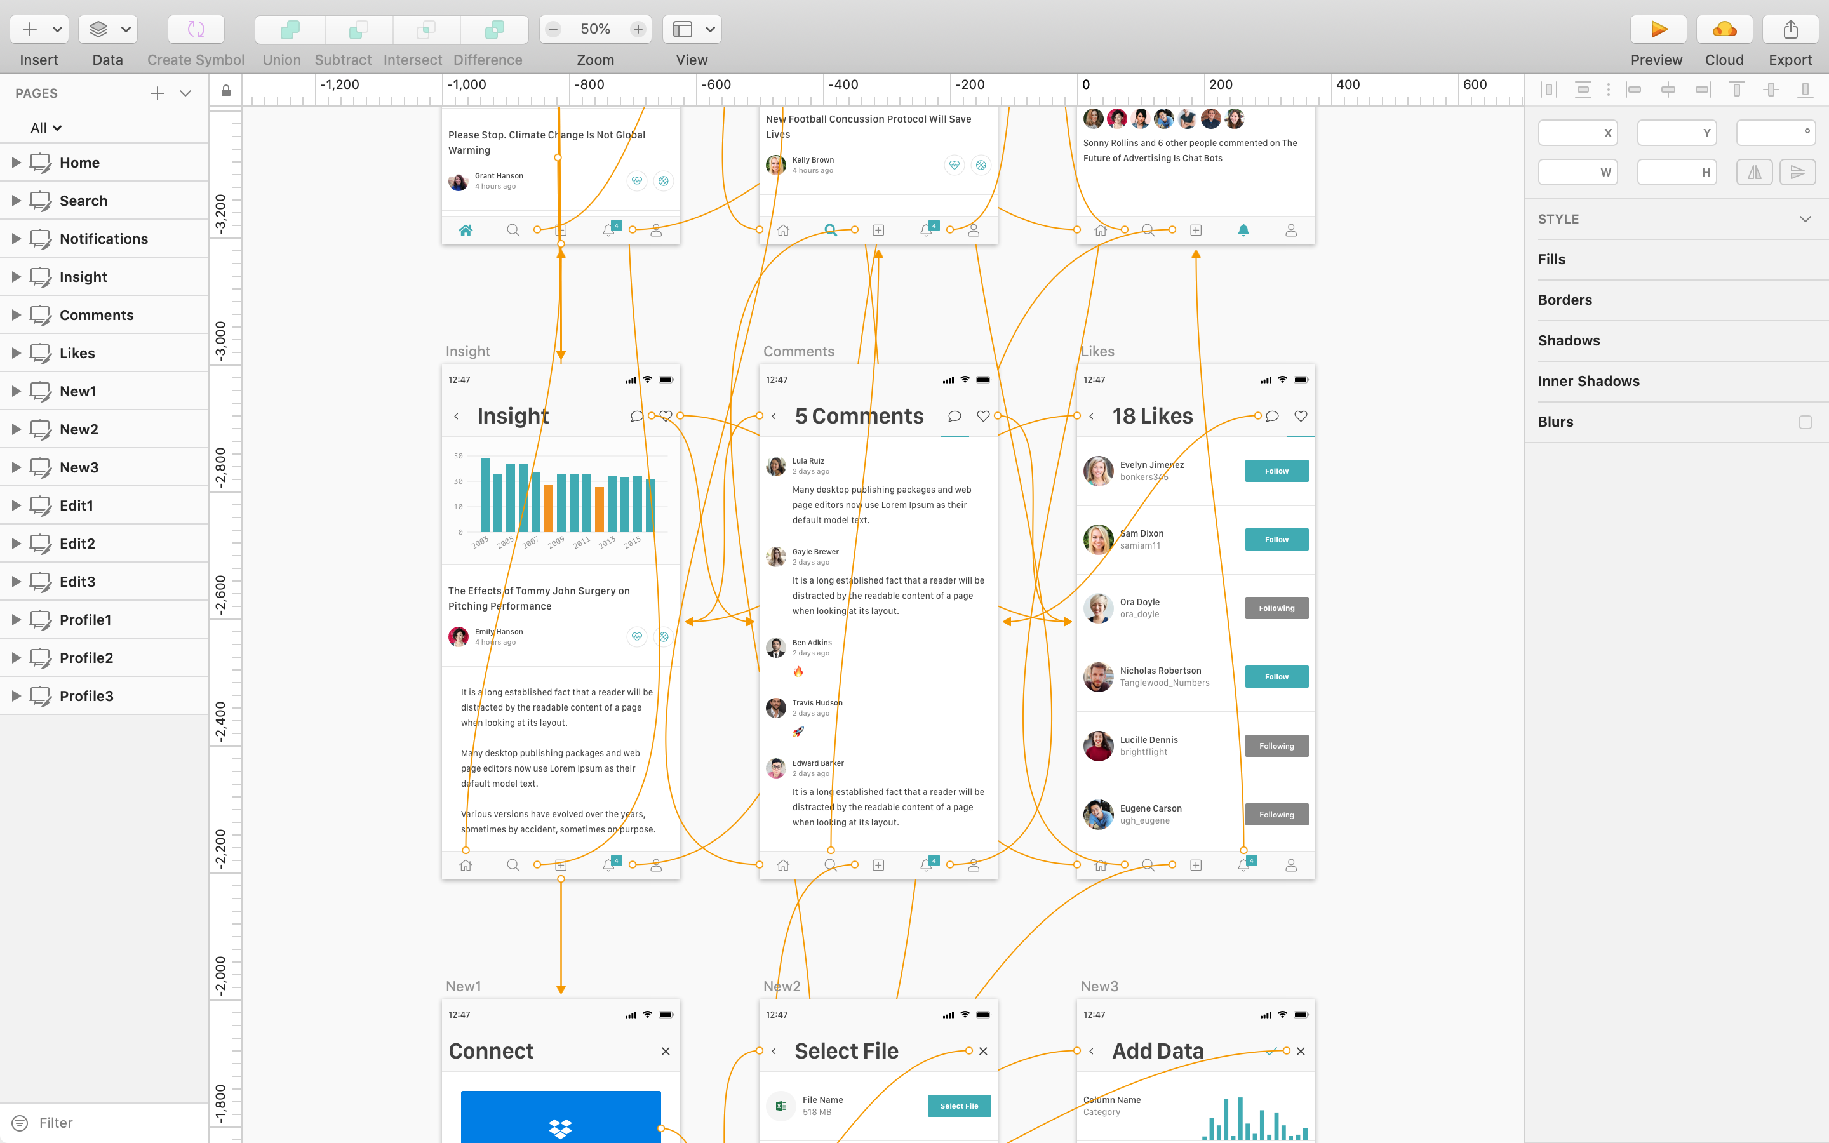Click the rotation angle input field

coord(1776,132)
